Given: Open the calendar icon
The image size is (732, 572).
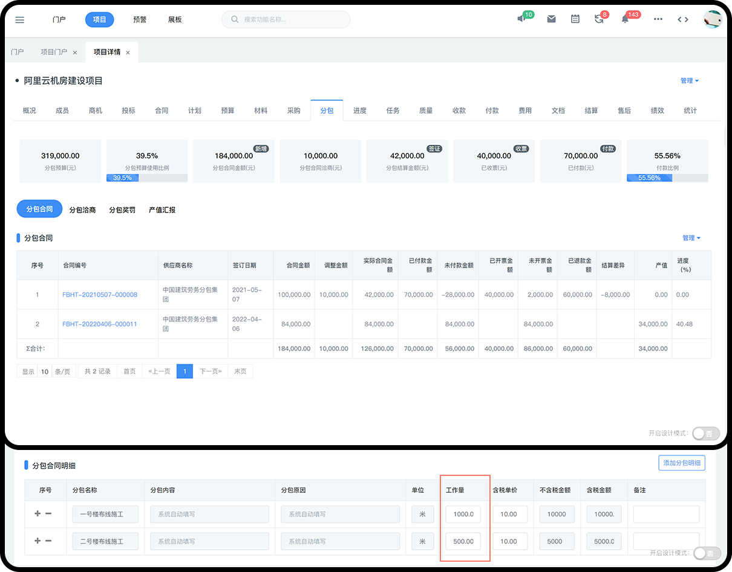Looking at the screenshot, I should click(575, 19).
